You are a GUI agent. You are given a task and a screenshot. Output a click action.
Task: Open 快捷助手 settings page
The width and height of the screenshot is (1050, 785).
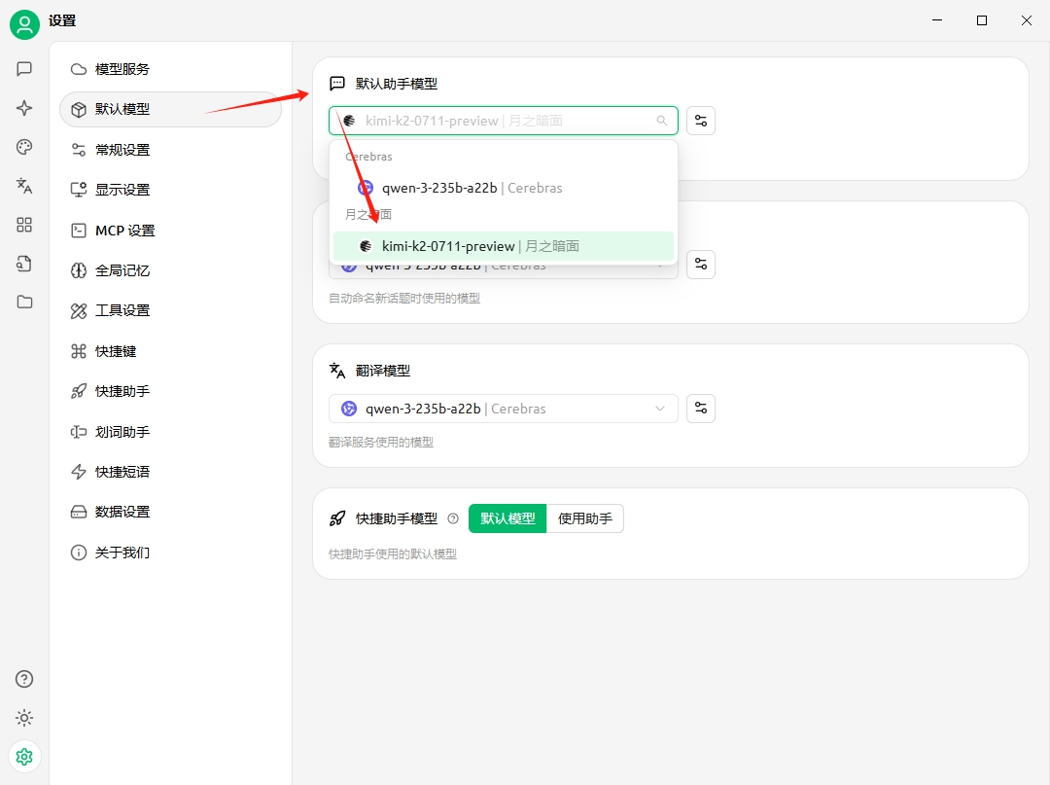click(x=171, y=391)
